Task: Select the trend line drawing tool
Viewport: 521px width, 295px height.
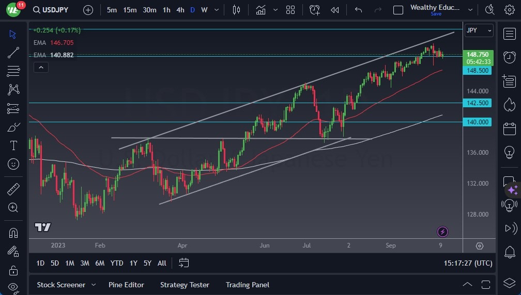Action: (x=13, y=52)
